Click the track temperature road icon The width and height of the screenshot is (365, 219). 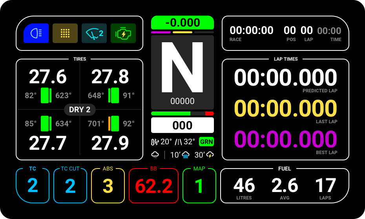tap(178, 142)
